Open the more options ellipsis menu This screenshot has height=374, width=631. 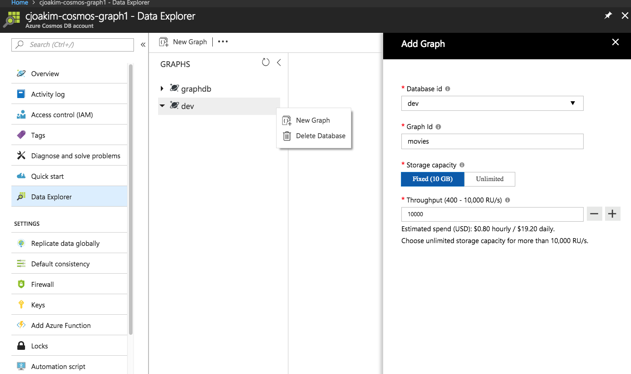tap(223, 42)
